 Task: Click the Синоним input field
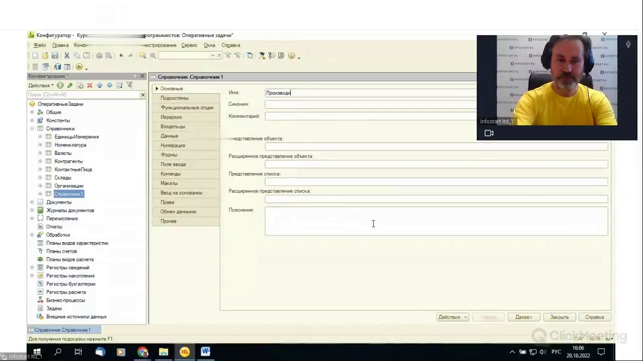[370, 104]
